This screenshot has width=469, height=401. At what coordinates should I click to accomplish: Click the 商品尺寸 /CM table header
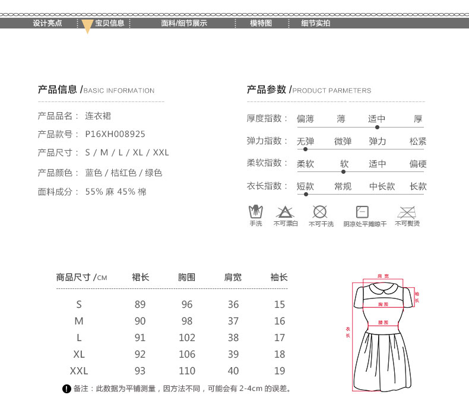[x=82, y=277]
